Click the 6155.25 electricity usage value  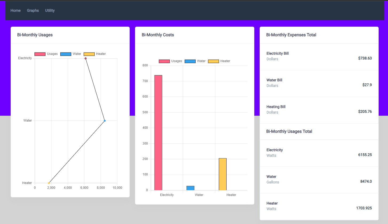[365, 155]
